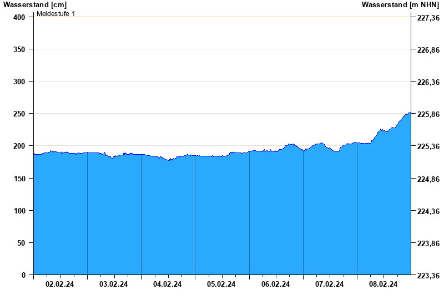Click the 02.02.24 date label

coord(60,284)
